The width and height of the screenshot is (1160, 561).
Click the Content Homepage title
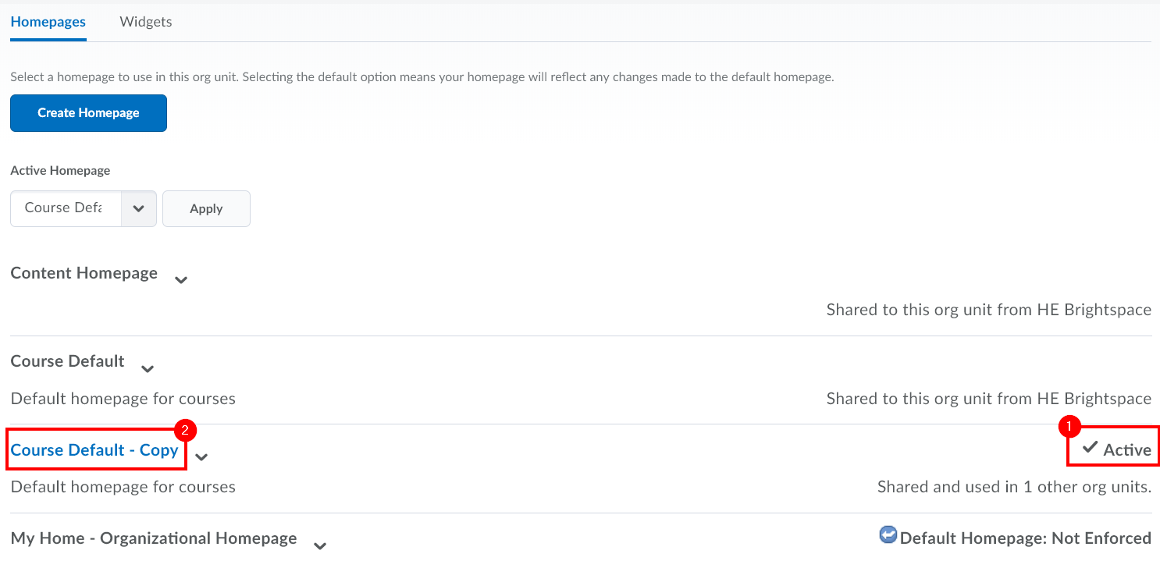click(x=84, y=273)
